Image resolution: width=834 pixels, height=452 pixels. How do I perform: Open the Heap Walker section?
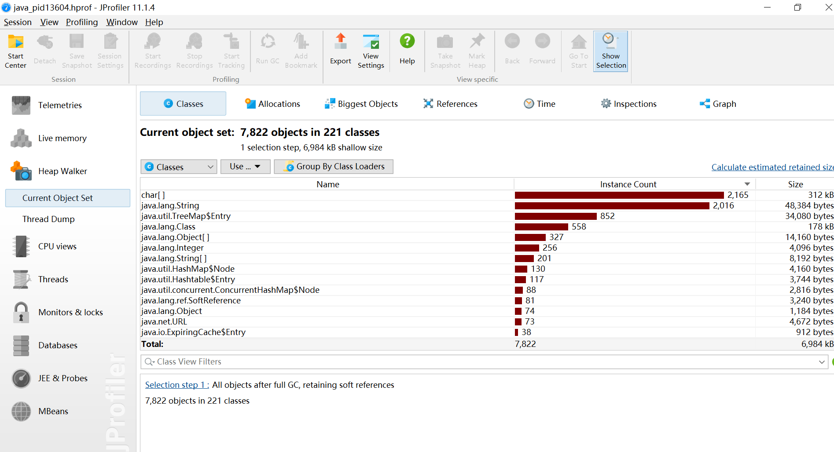[62, 171]
